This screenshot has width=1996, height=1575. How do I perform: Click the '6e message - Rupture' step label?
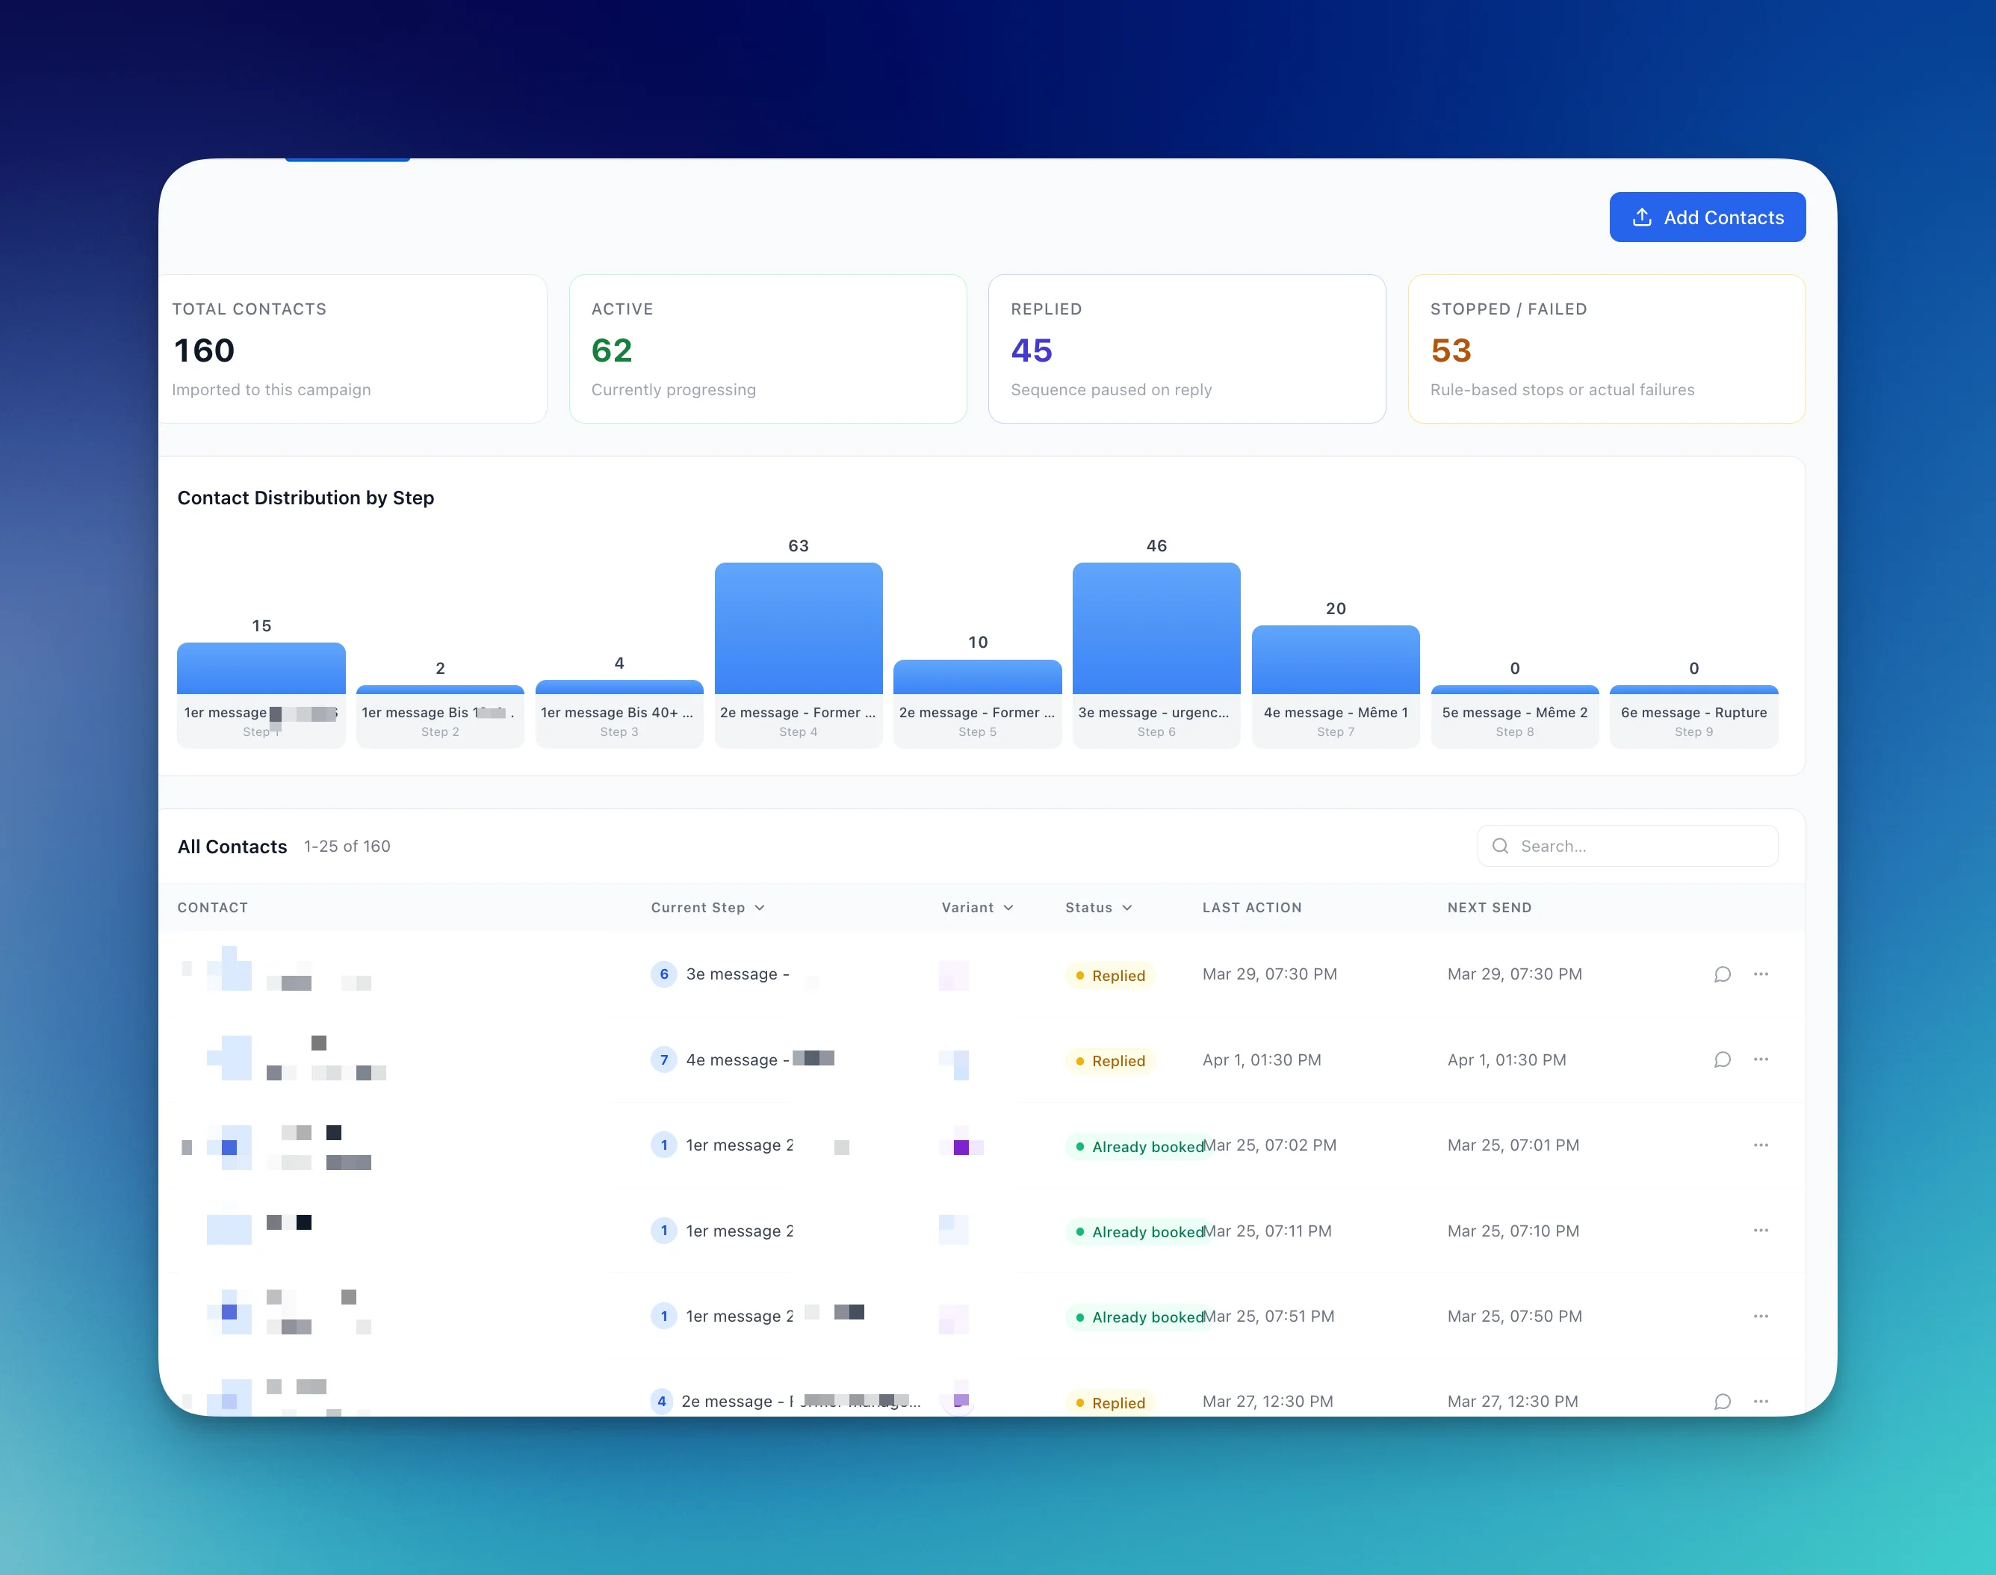[1693, 713]
